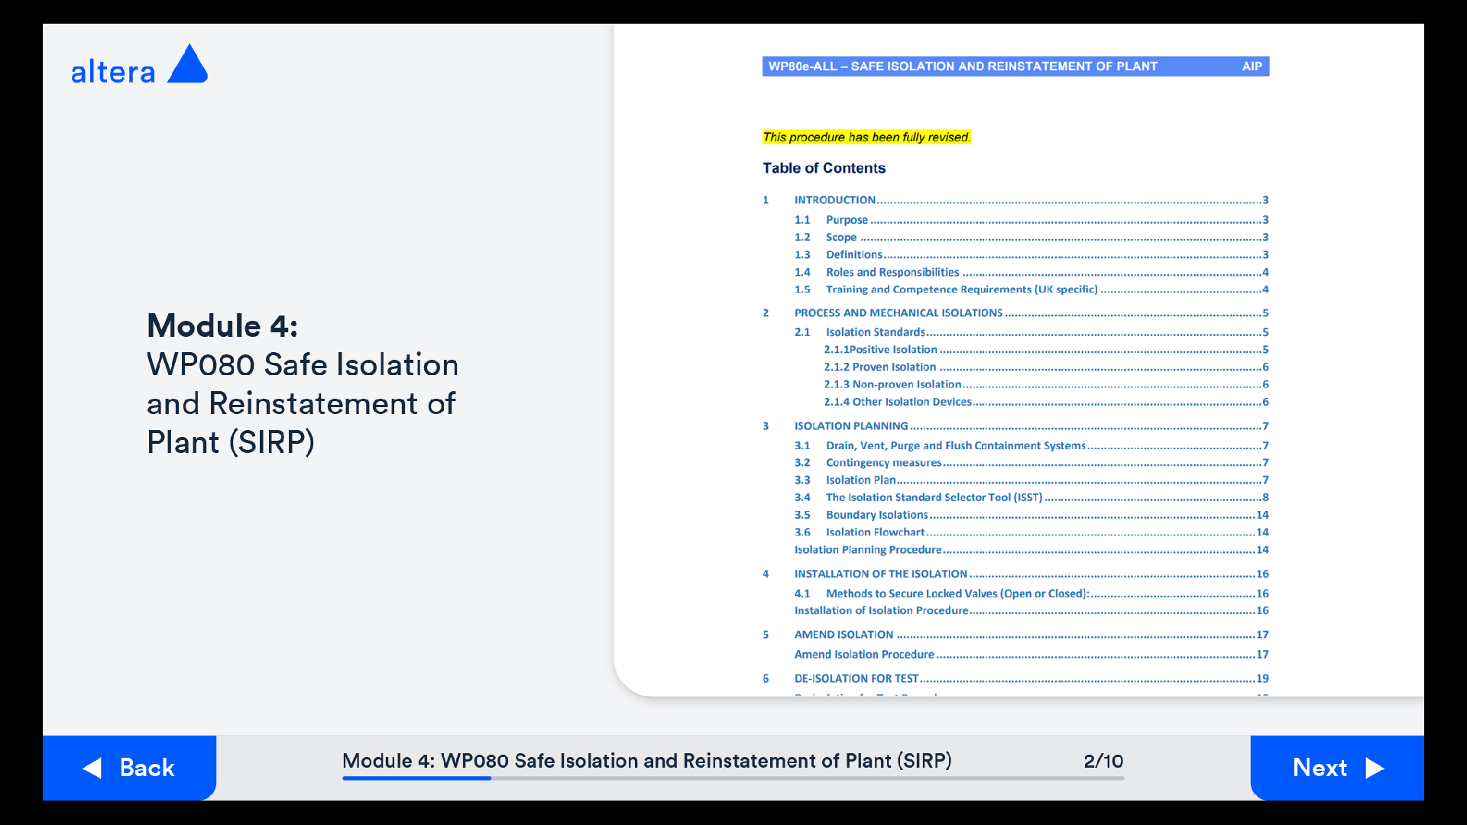This screenshot has height=825, width=1467.
Task: Select Isolation Standard Selector Tool (ISST) entry
Action: (x=933, y=497)
